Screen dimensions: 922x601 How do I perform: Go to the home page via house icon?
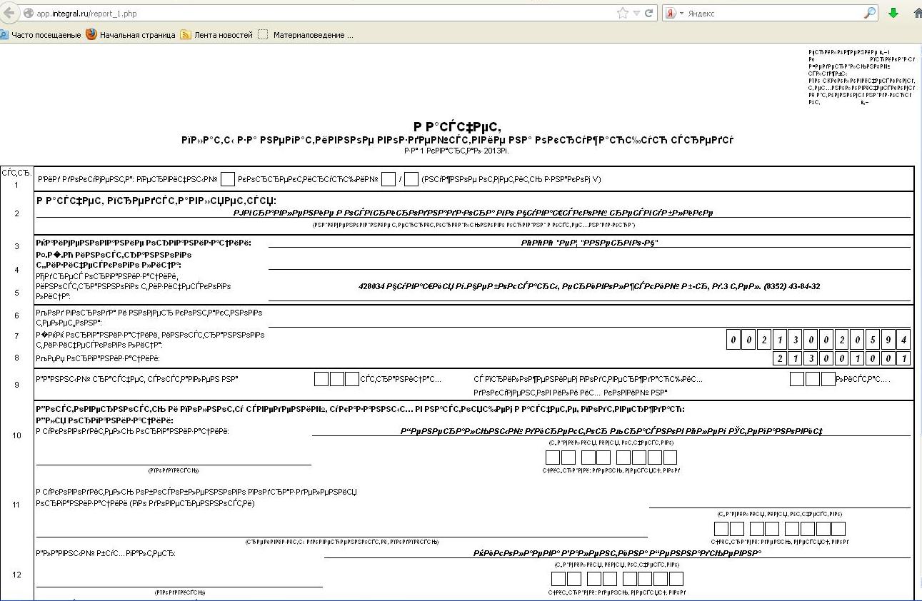click(917, 14)
